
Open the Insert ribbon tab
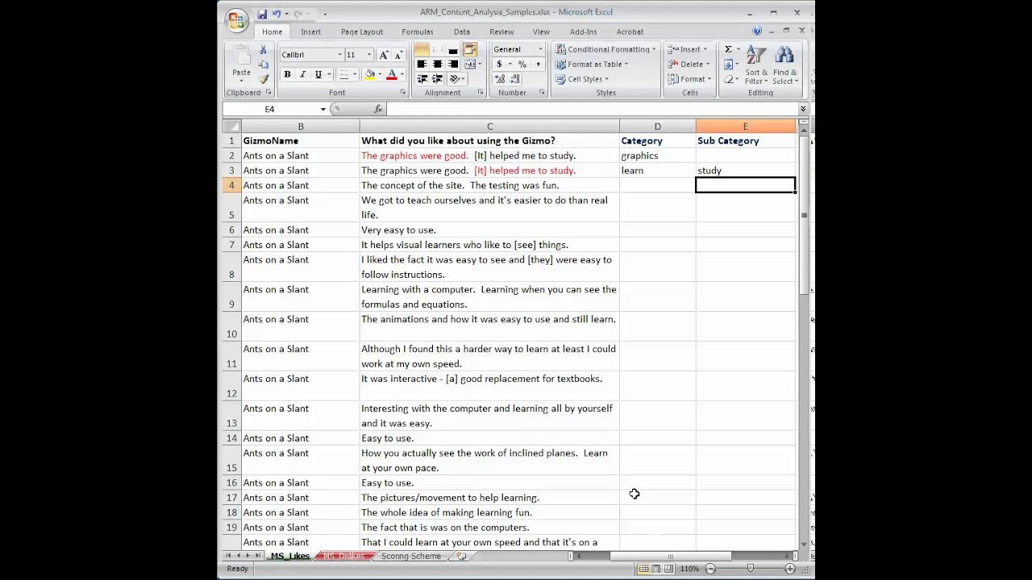click(x=310, y=31)
